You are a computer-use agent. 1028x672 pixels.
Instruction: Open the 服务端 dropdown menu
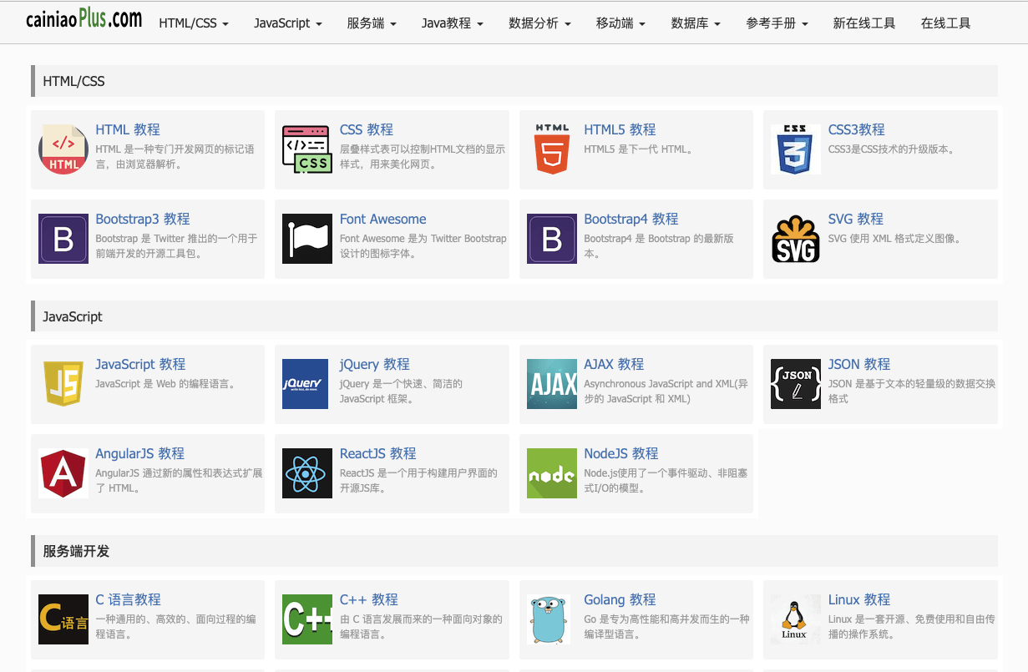point(372,23)
